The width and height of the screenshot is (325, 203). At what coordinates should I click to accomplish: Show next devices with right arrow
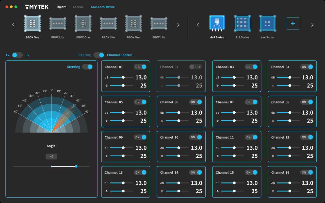(x=178, y=25)
